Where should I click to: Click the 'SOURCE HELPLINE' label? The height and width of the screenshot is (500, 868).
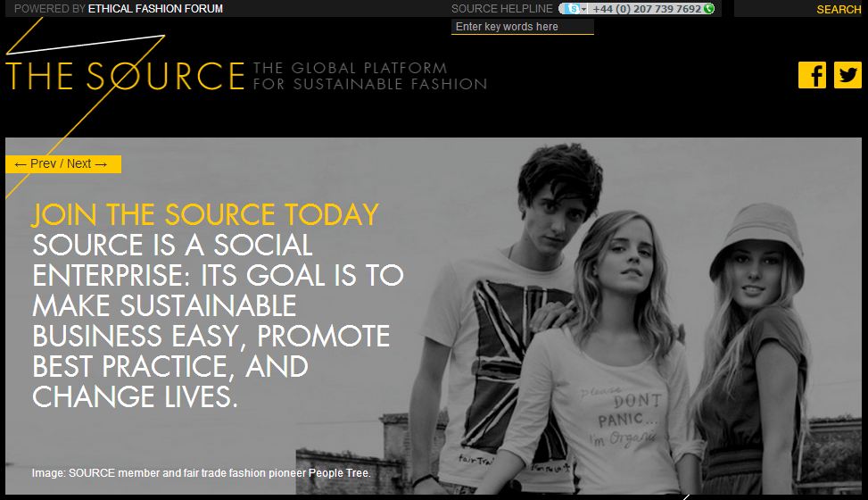click(x=501, y=9)
